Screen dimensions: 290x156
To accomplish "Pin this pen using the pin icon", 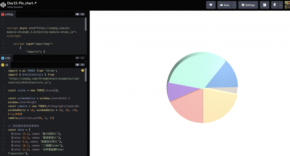I will pos(275,5).
